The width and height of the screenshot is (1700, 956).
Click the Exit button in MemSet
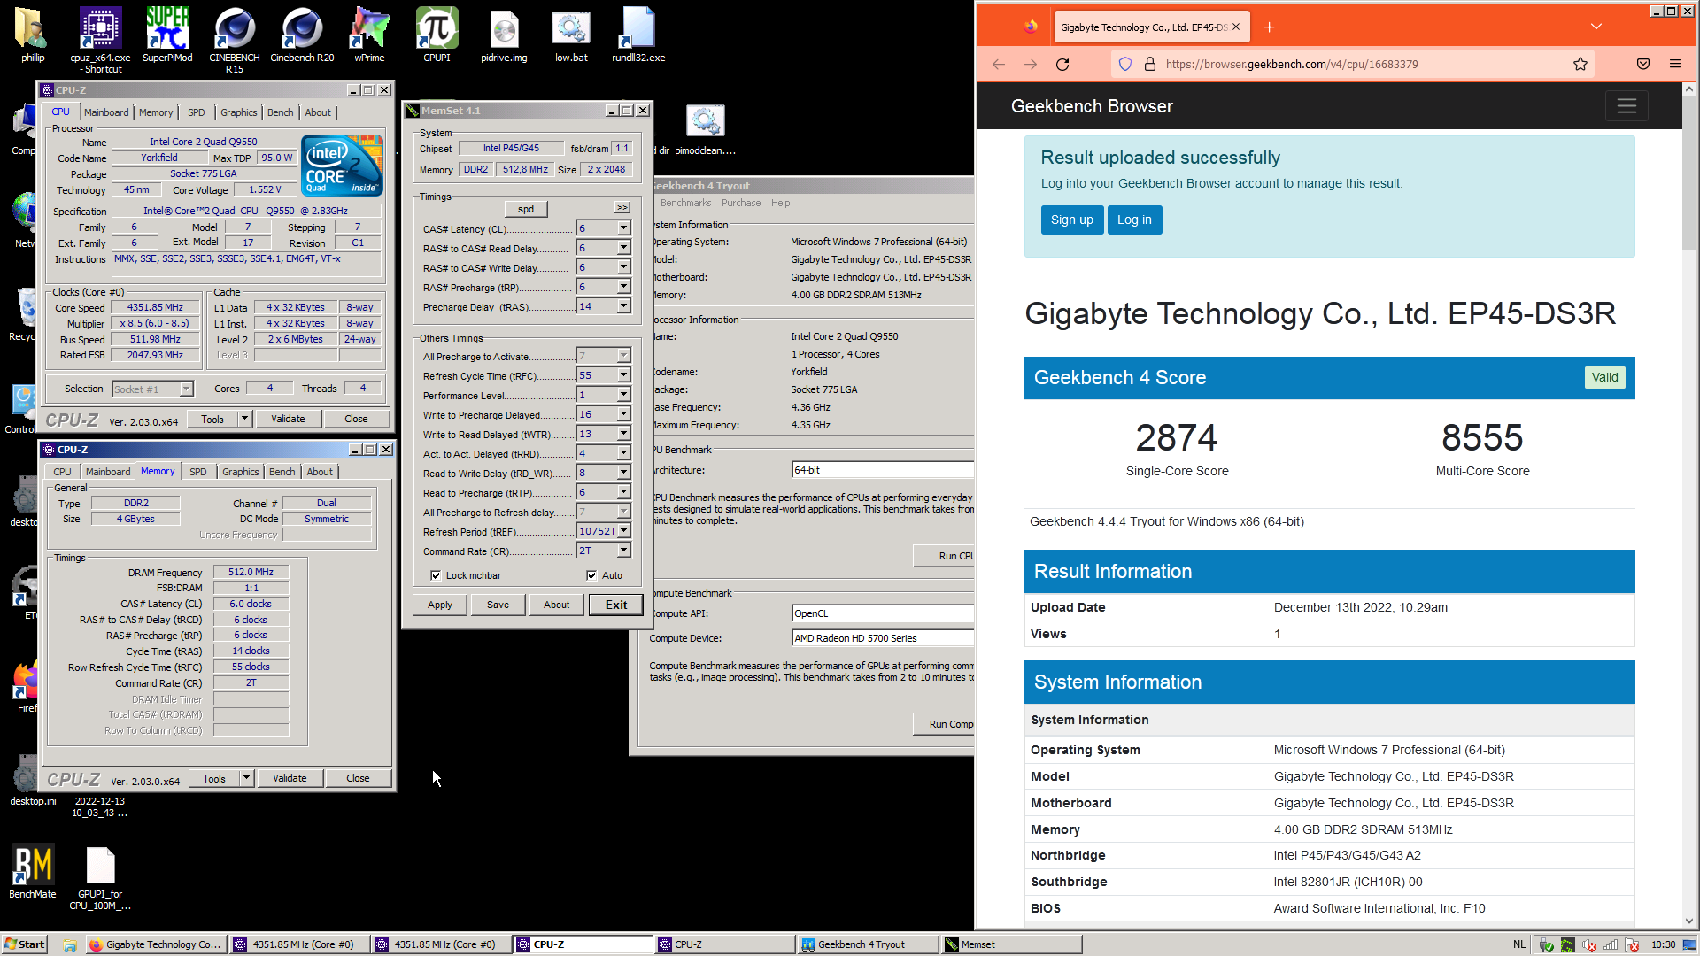point(616,605)
